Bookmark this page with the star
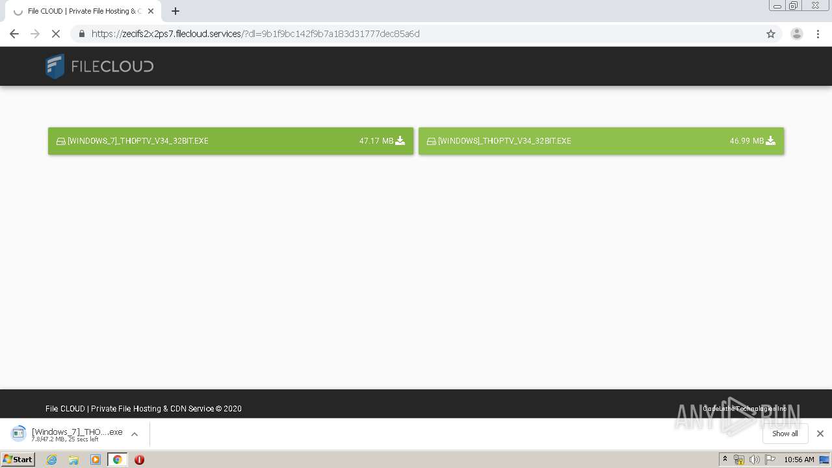The image size is (832, 468). click(771, 34)
